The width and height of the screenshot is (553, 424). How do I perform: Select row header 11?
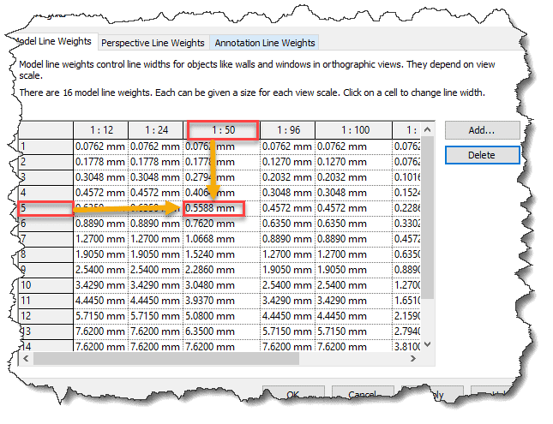[45, 301]
